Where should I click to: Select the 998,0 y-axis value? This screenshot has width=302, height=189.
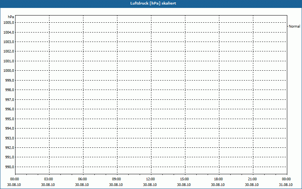[10, 90]
